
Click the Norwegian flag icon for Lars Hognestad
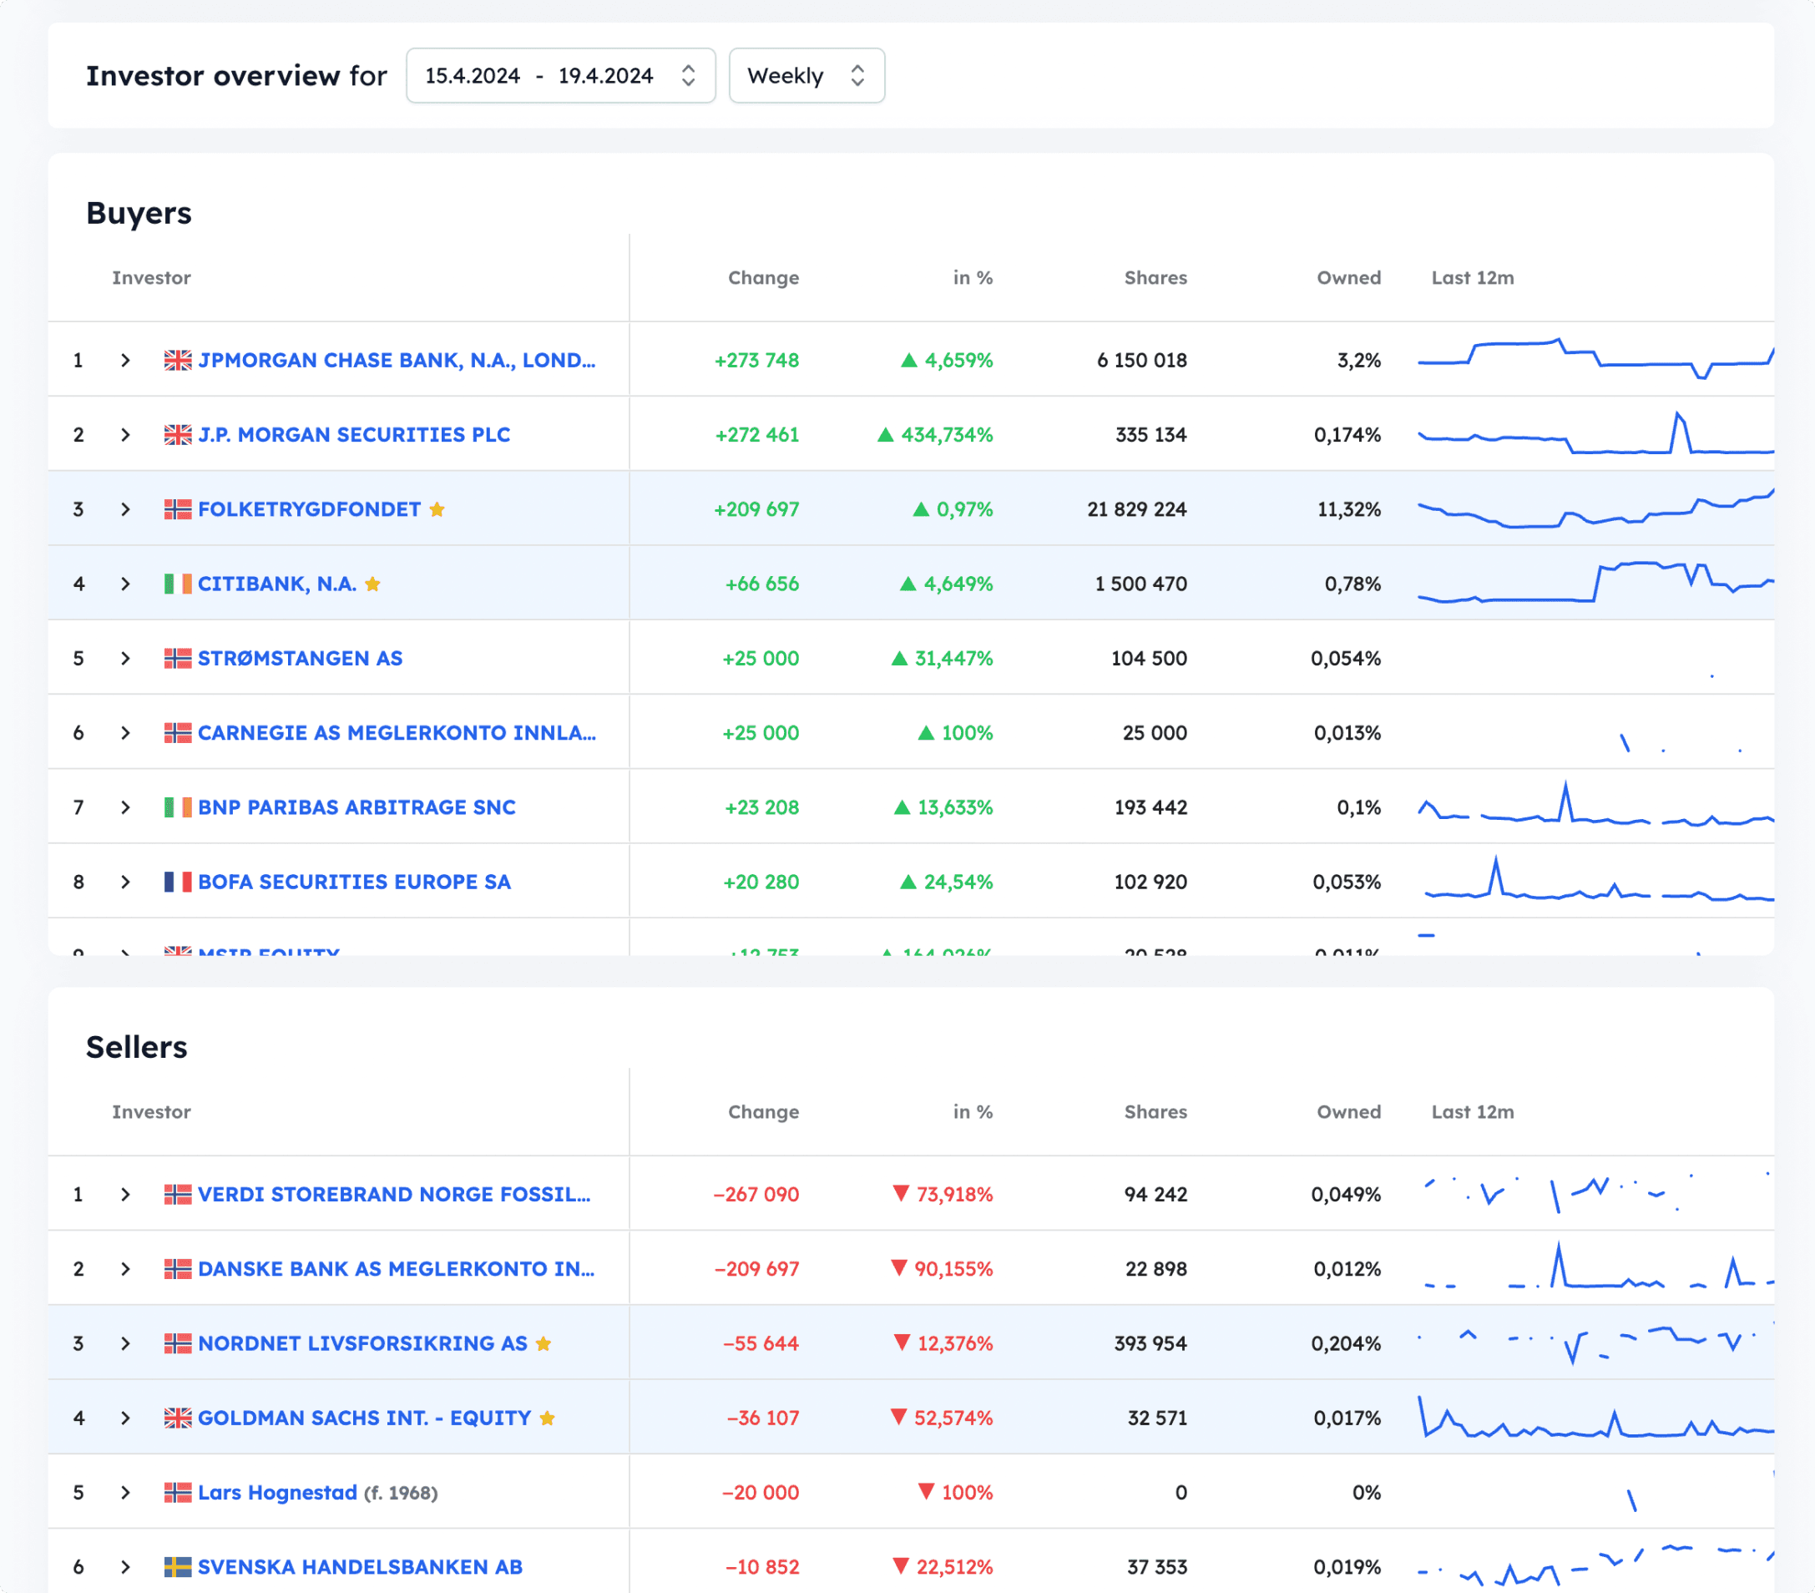178,1494
